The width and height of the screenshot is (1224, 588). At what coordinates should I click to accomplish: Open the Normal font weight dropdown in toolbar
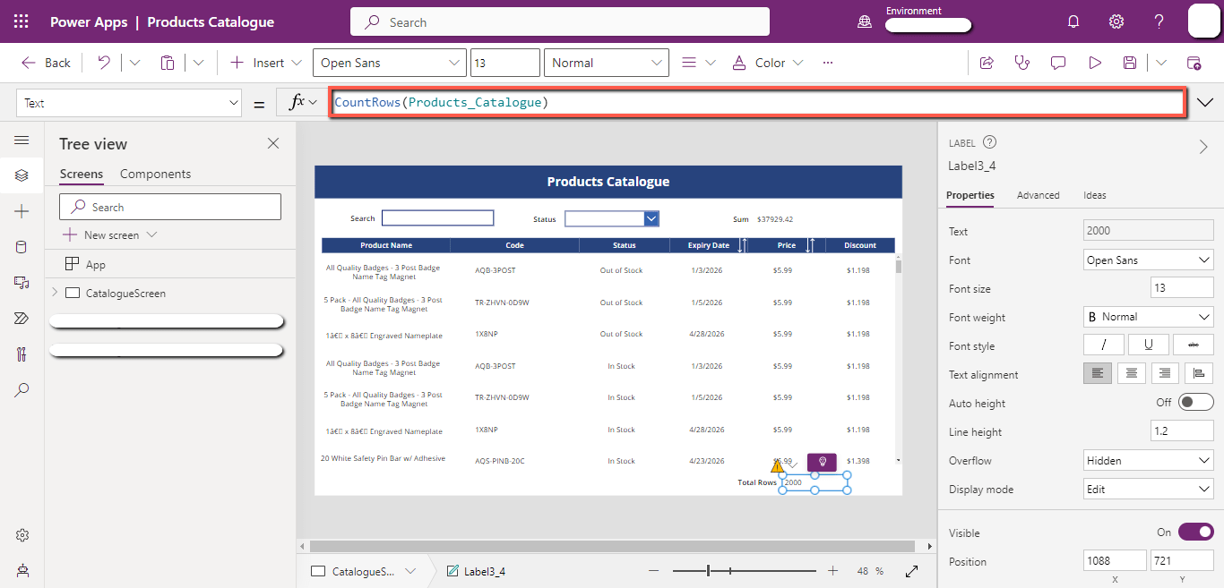click(x=606, y=63)
